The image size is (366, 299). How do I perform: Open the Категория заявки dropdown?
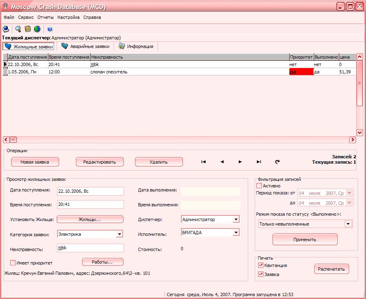[x=119, y=234]
